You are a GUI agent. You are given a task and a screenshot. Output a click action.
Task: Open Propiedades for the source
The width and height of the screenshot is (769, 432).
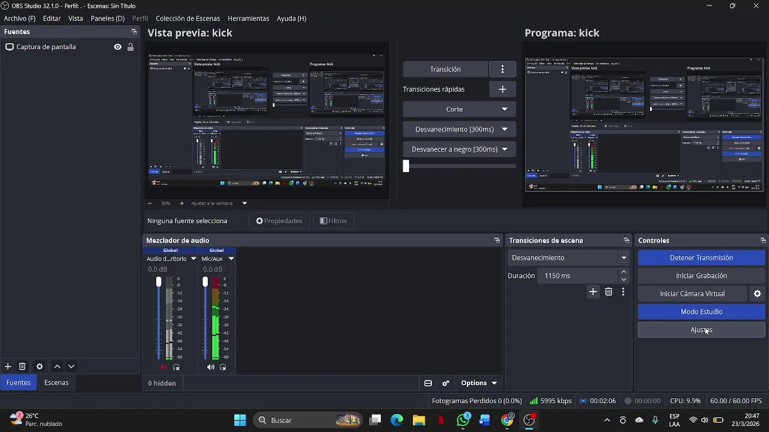point(279,221)
